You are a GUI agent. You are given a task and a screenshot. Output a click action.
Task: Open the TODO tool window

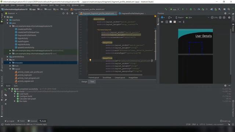click(x=21, y=121)
